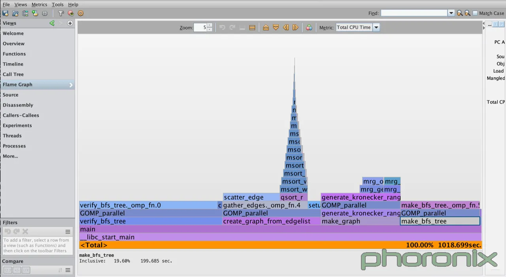Click the orange up-arrow navigation icon

[x=266, y=28]
